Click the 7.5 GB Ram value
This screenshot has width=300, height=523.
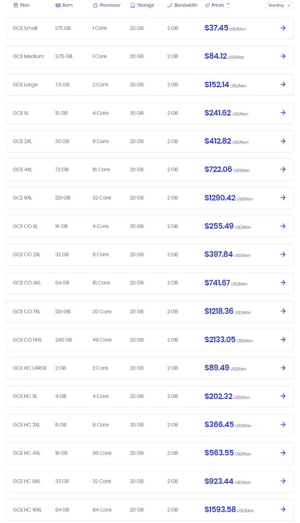click(62, 85)
